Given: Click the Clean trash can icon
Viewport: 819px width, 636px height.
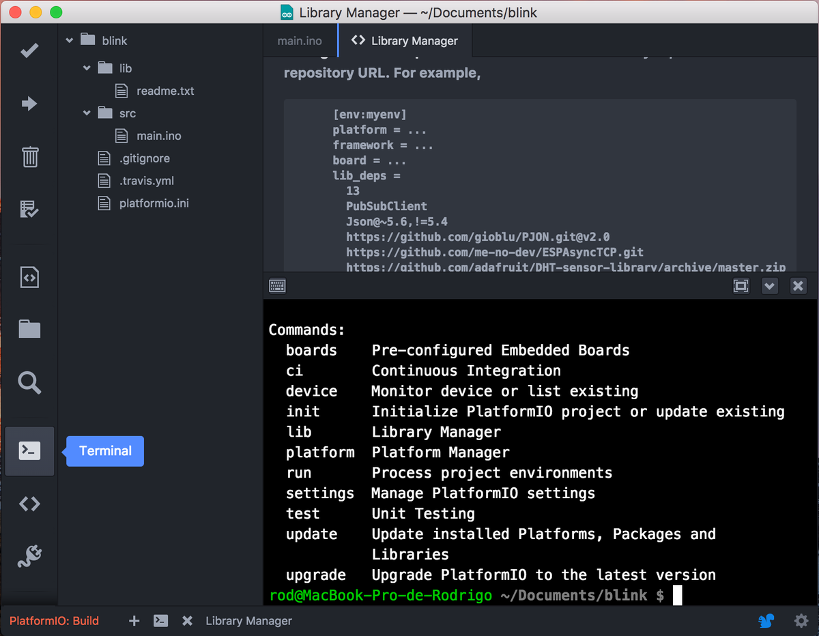Looking at the screenshot, I should pos(29,156).
